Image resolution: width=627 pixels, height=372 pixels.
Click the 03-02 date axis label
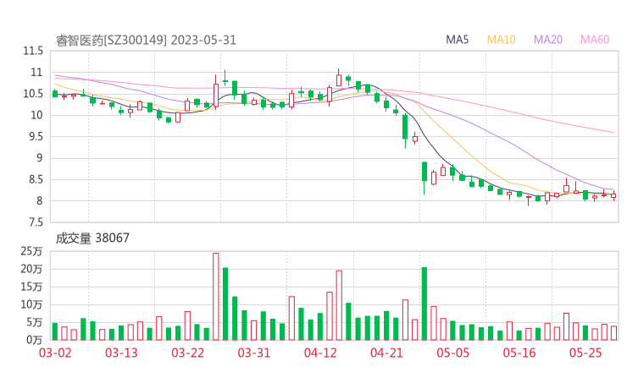coord(55,353)
